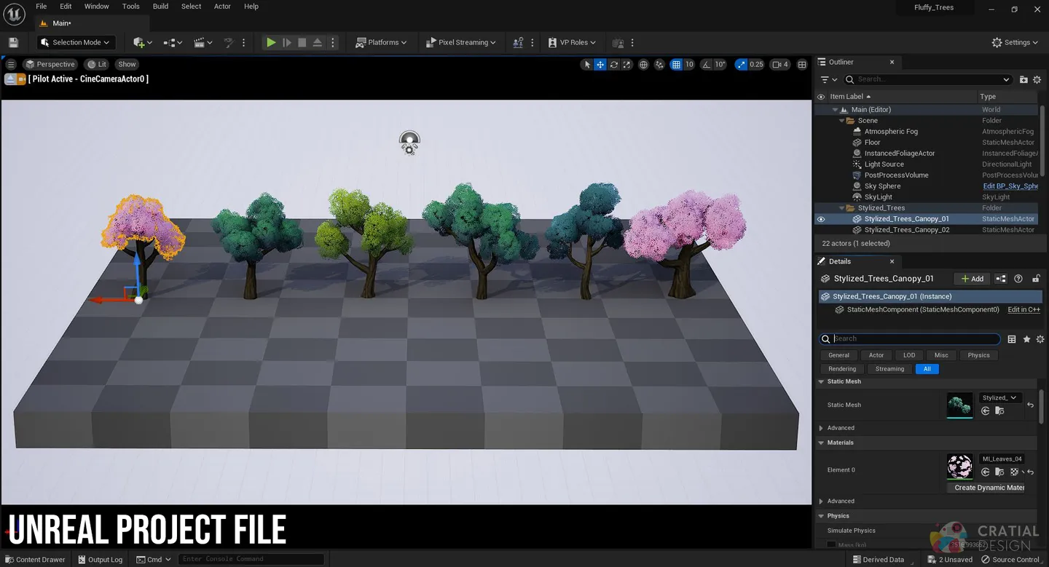1049x567 pixels.
Task: Click the Stop play square button
Action: click(x=302, y=42)
